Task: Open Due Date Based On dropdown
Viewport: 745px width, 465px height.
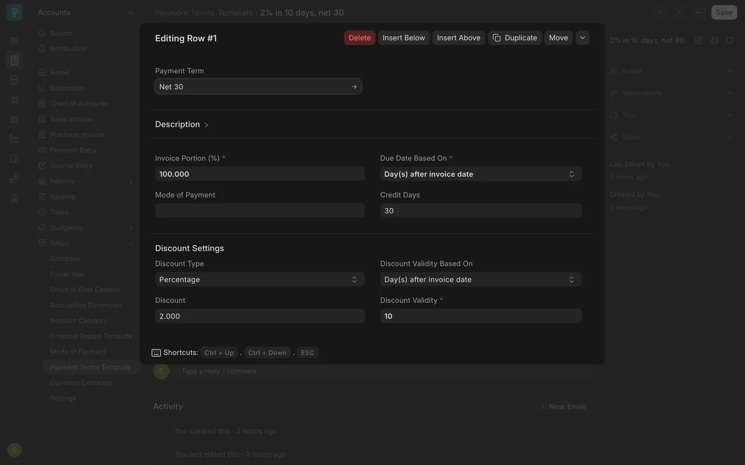Action: [481, 174]
